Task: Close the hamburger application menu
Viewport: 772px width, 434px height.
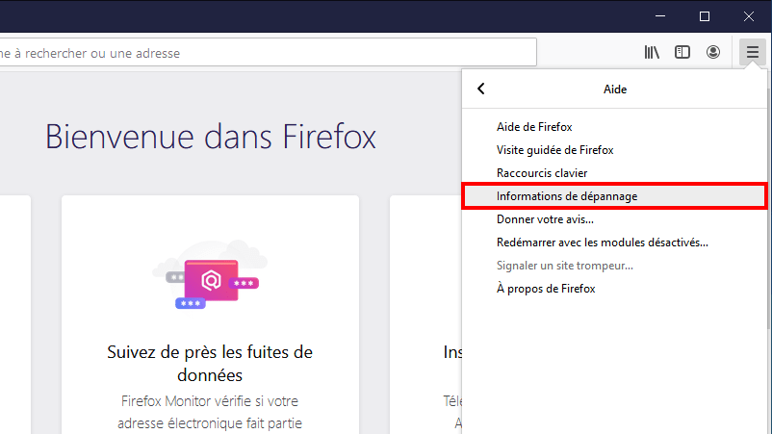Action: point(753,52)
